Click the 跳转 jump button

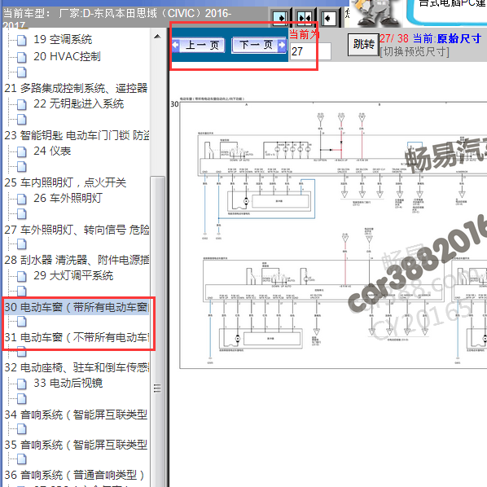click(x=363, y=45)
